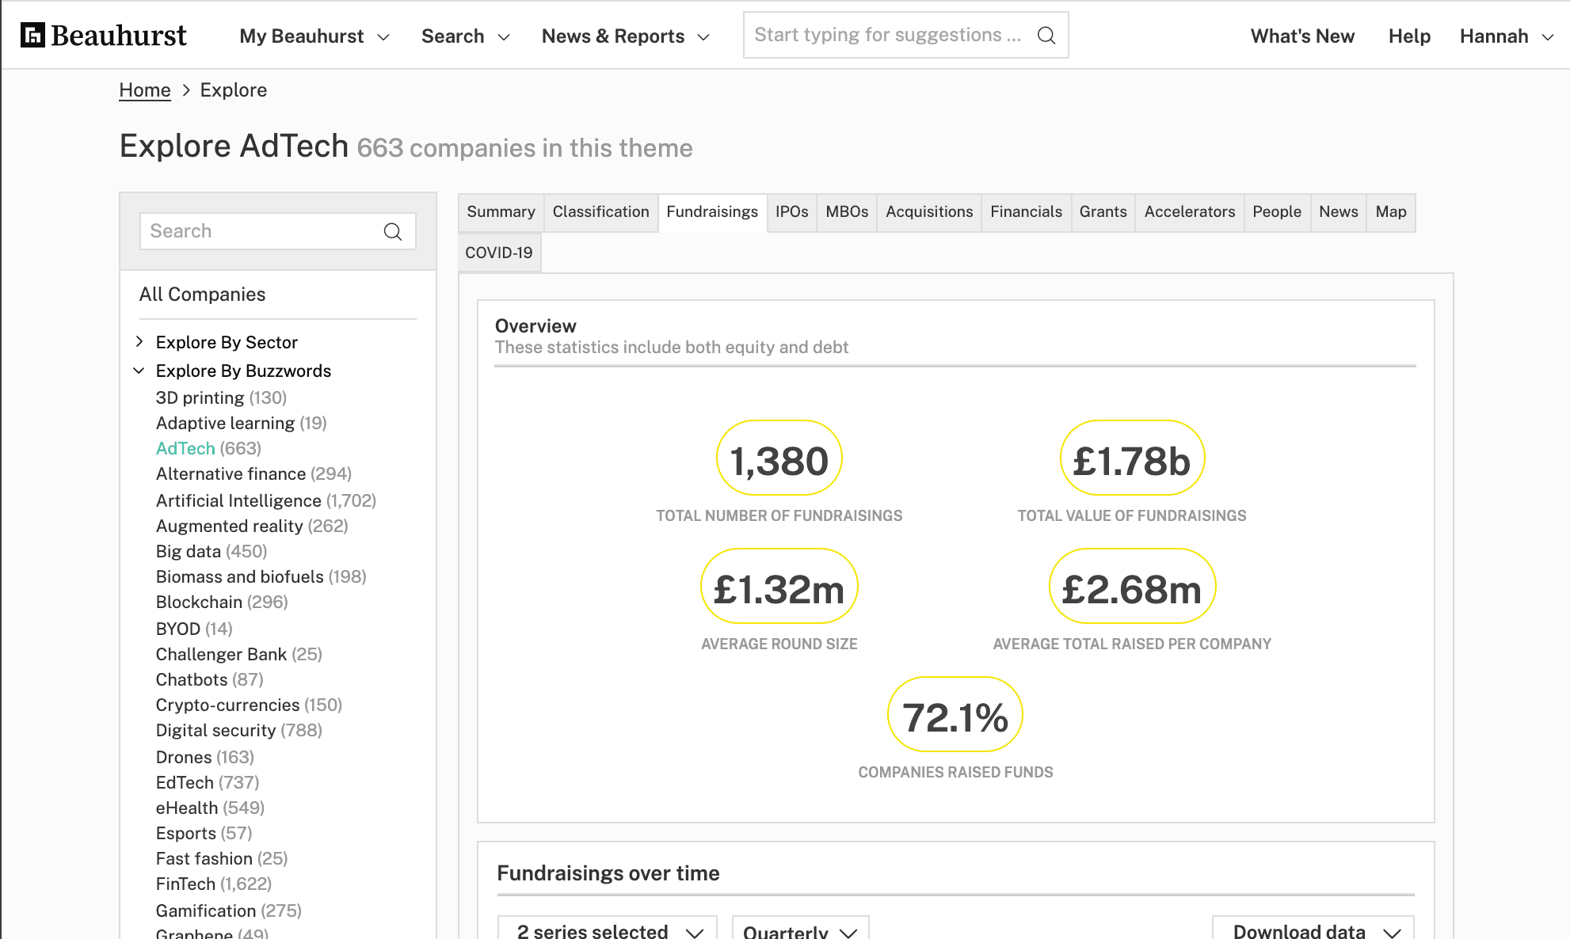Click the magnifier icon in top search bar
This screenshot has width=1570, height=939.
pos(1046,35)
